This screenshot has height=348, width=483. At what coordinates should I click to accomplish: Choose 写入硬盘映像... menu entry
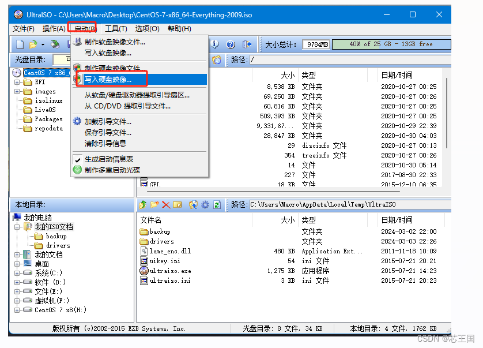[x=139, y=79]
